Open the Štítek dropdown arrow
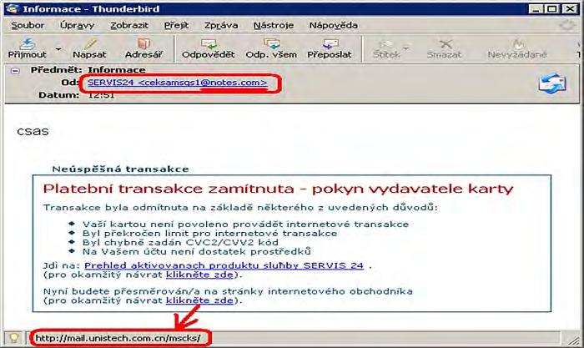The height and width of the screenshot is (348, 584). [406, 48]
